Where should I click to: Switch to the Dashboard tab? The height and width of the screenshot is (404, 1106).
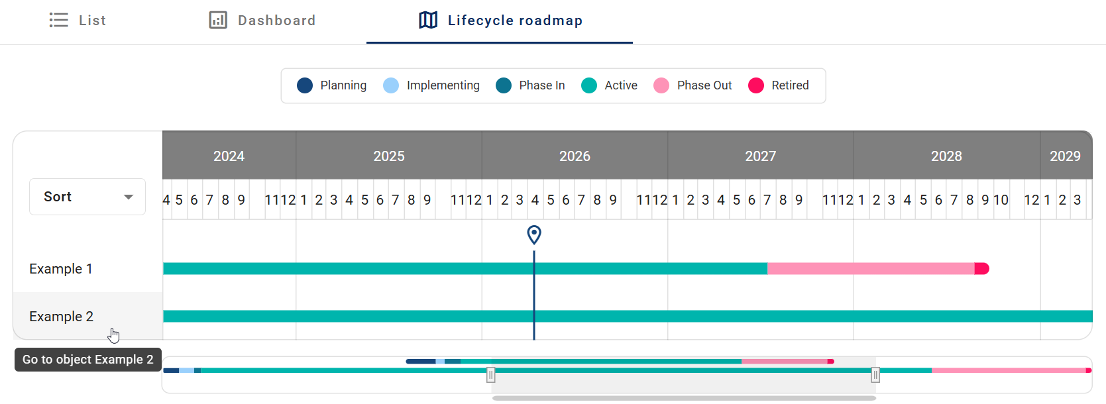(x=262, y=21)
